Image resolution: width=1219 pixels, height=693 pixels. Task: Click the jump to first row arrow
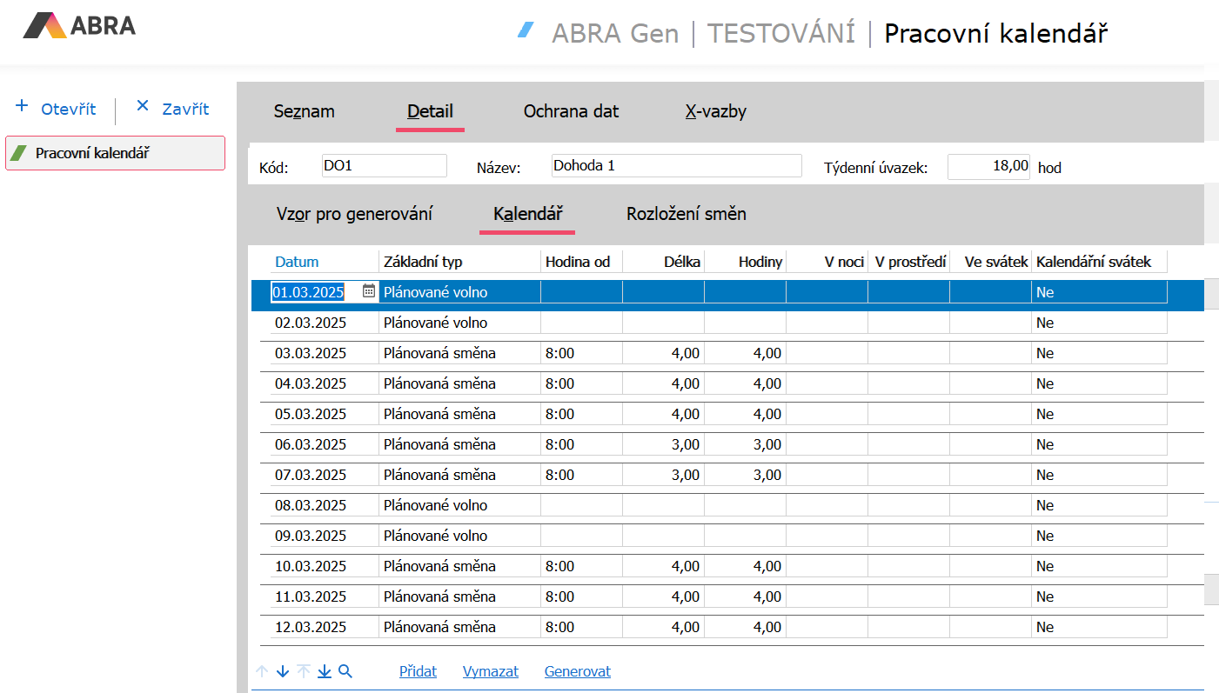click(x=304, y=671)
